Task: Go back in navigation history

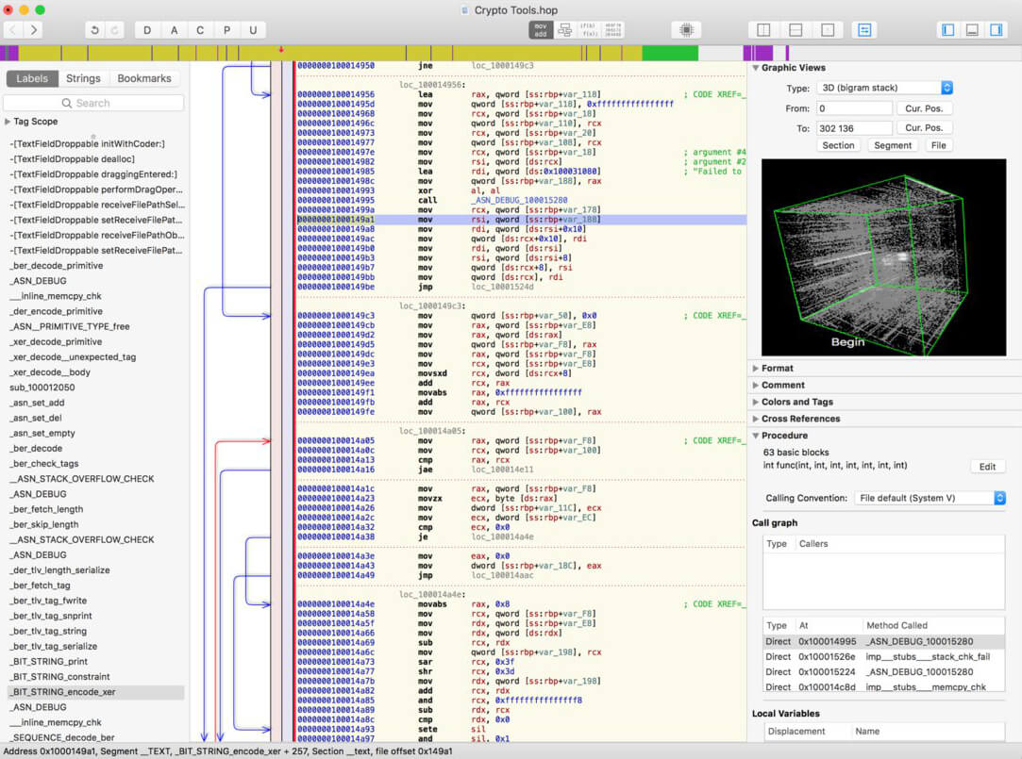Action: tap(13, 30)
